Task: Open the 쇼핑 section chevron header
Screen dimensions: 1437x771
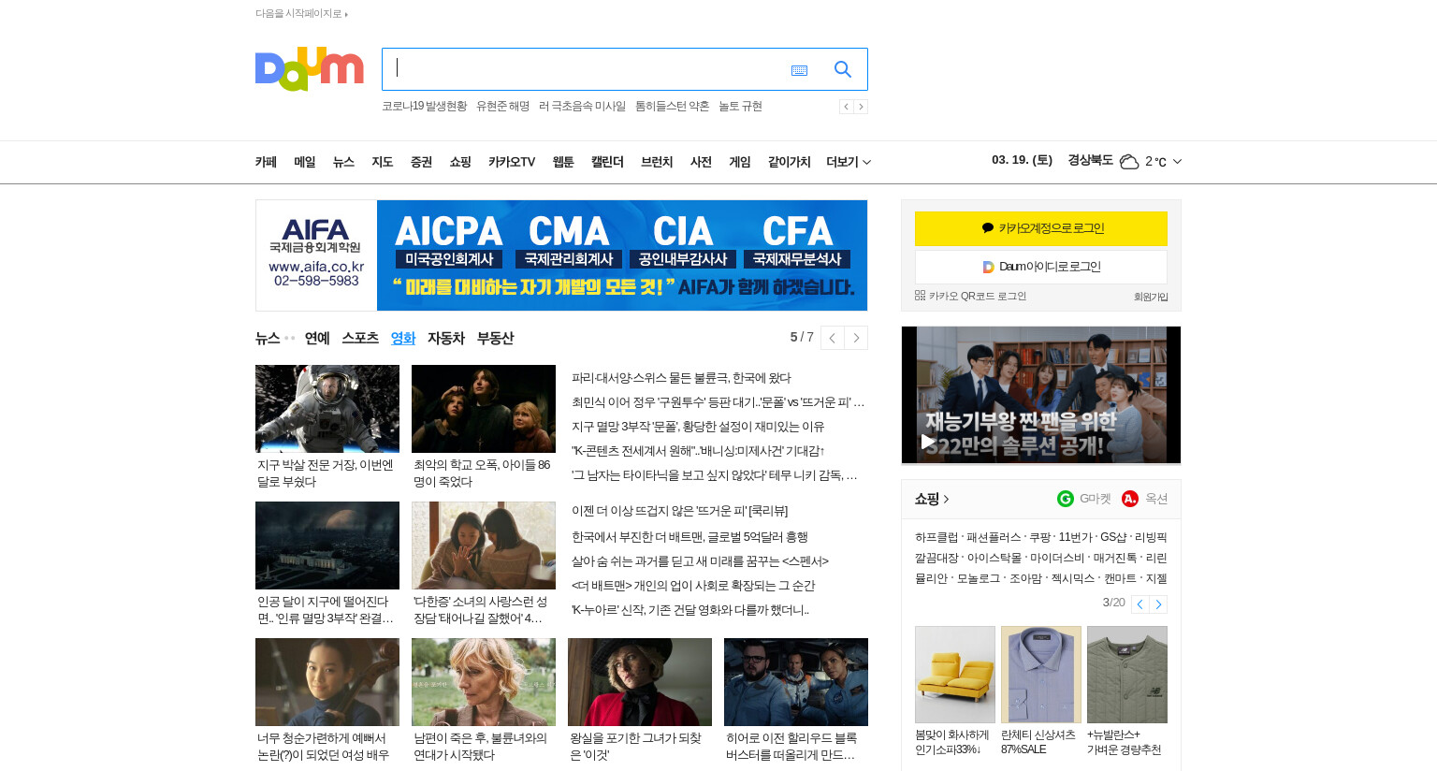Action: pos(932,499)
